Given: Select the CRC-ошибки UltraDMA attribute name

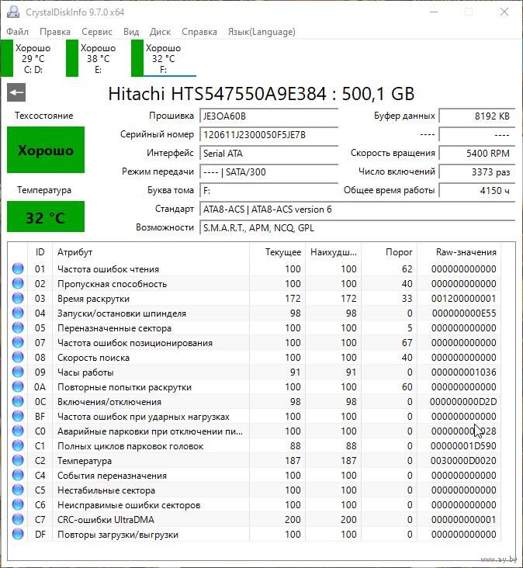Looking at the screenshot, I should tap(106, 520).
